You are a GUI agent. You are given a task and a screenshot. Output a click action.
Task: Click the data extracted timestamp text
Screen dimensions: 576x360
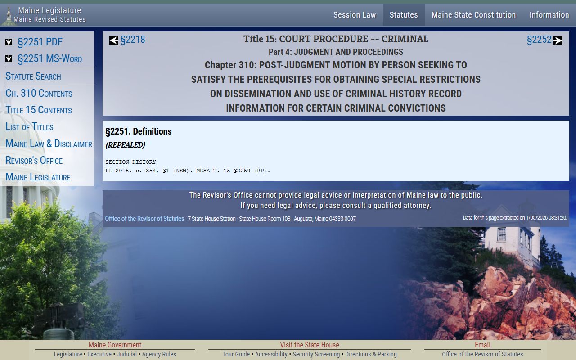515,218
